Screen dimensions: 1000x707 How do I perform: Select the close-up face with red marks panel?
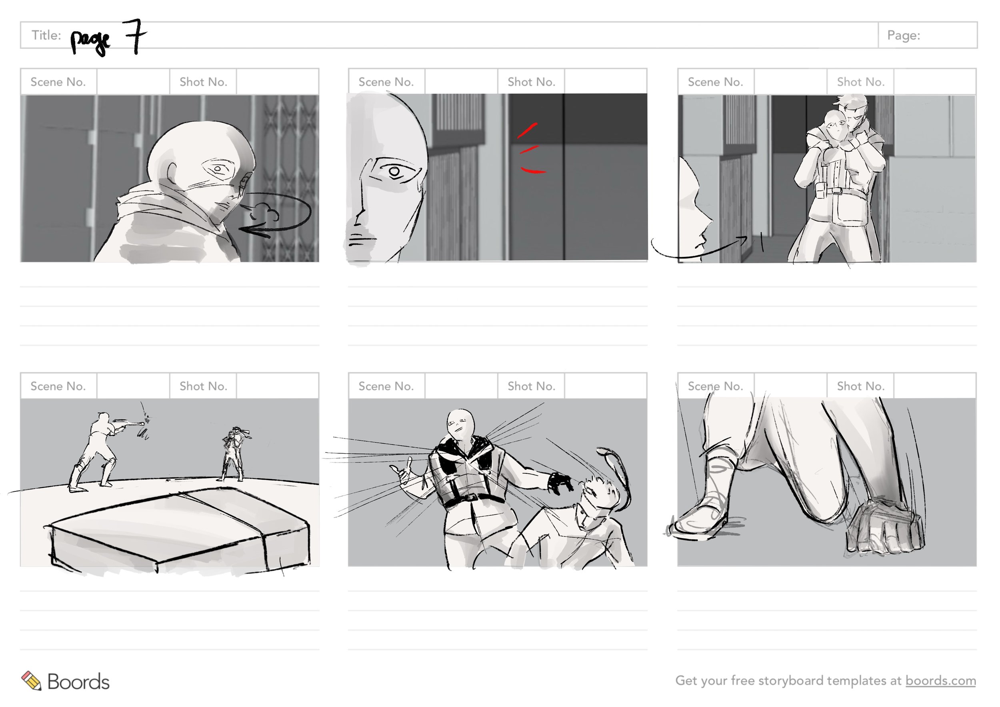497,177
